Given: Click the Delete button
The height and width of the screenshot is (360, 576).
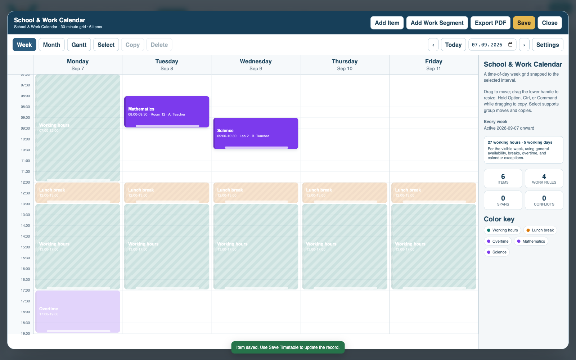Looking at the screenshot, I should tap(159, 45).
